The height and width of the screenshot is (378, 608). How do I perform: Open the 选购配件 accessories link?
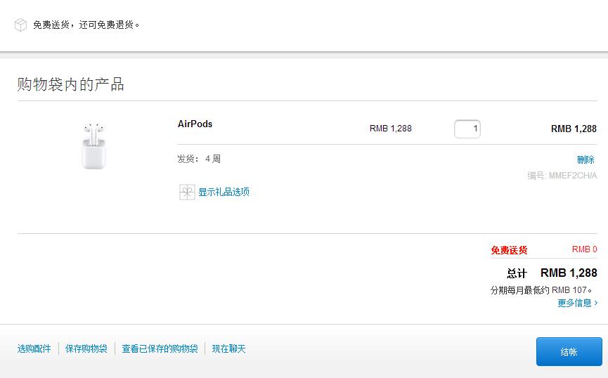[x=34, y=348]
